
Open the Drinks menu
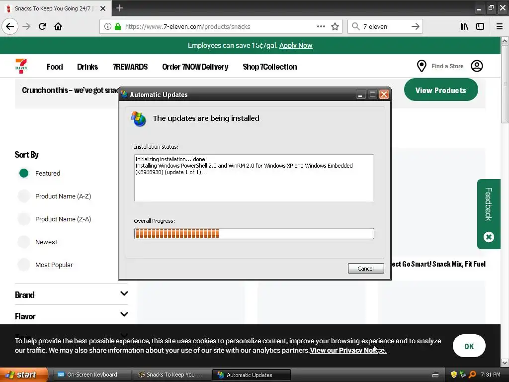point(87,67)
